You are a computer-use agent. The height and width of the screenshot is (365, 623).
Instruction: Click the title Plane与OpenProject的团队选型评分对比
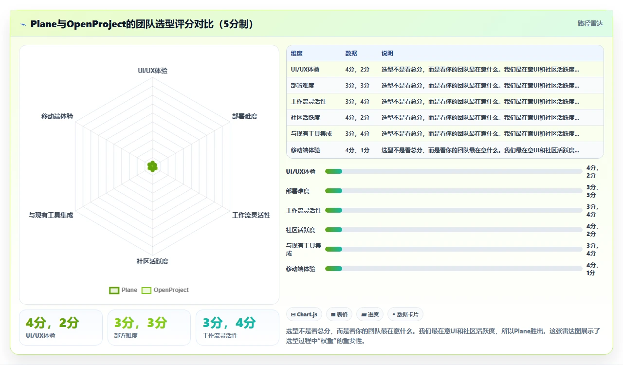pos(142,24)
